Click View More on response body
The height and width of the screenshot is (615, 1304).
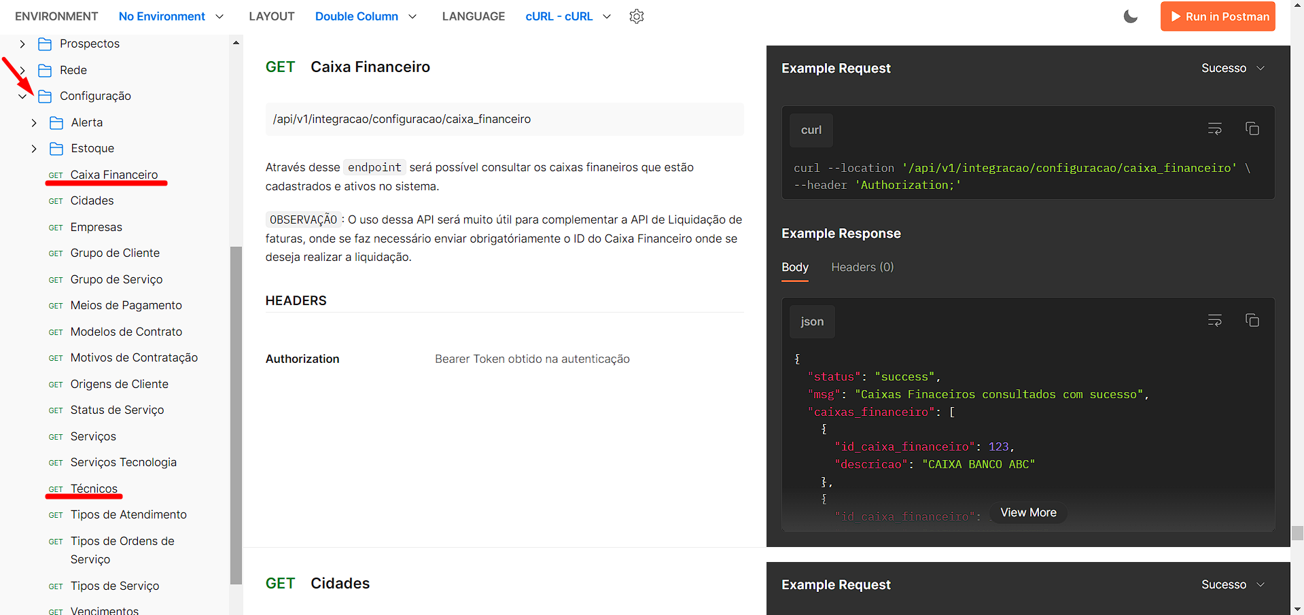pos(1028,512)
